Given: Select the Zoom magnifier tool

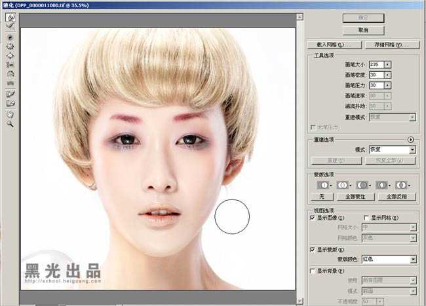Looking at the screenshot, I should click(x=10, y=124).
